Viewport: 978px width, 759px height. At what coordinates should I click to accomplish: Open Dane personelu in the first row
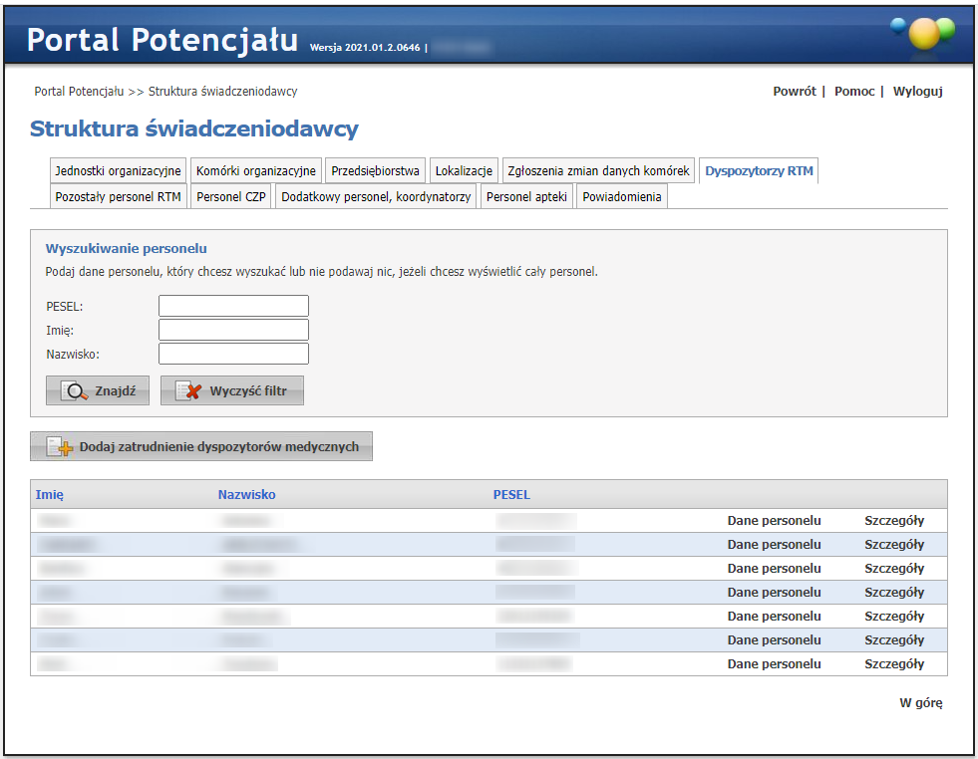pyautogui.click(x=774, y=521)
